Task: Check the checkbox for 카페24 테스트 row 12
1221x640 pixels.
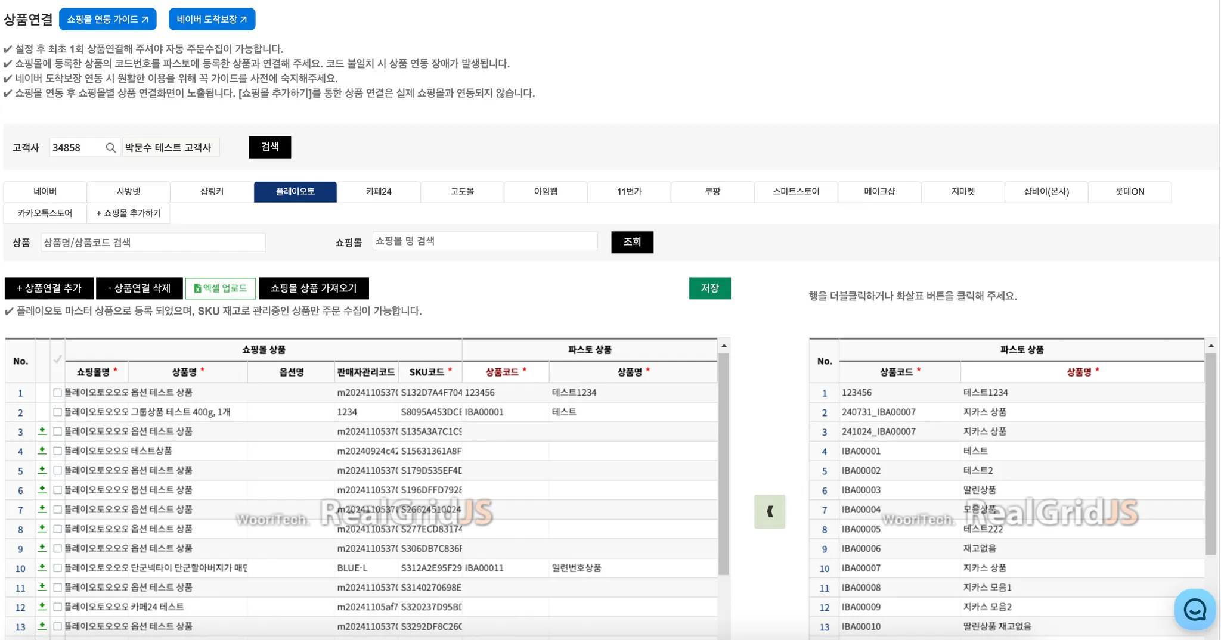Action: coord(57,607)
